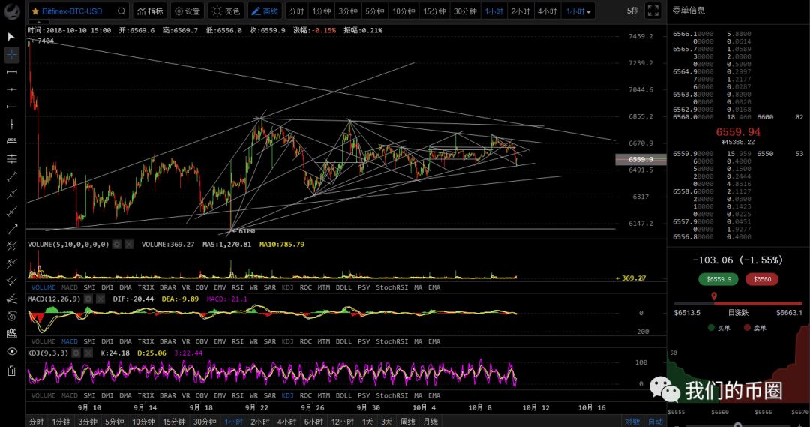
Task: Click the trash icon to delete drawings
Action: (x=11, y=371)
